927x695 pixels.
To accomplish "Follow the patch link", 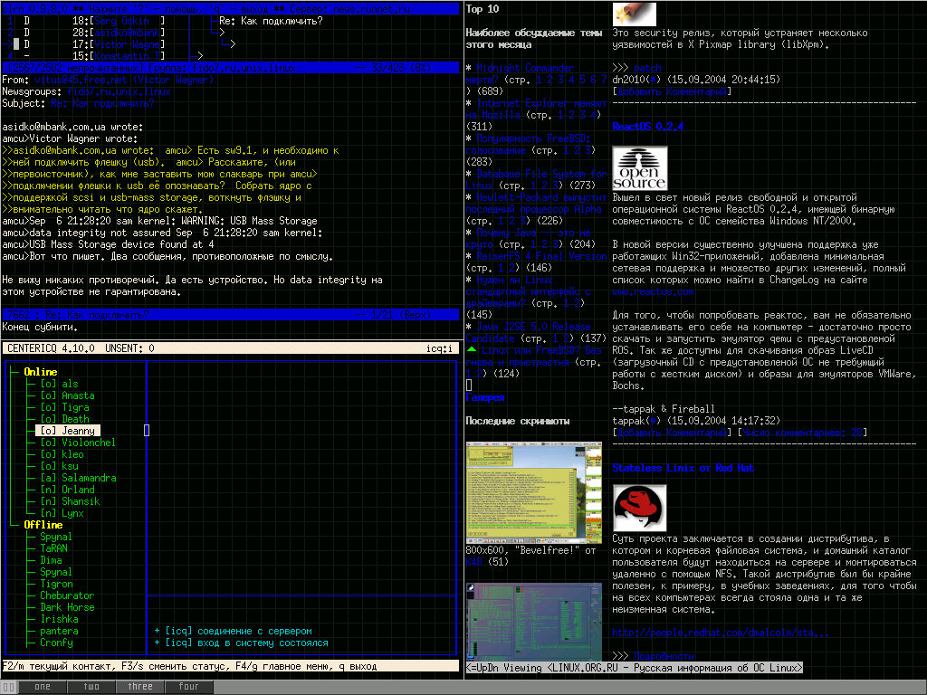I will (x=647, y=68).
